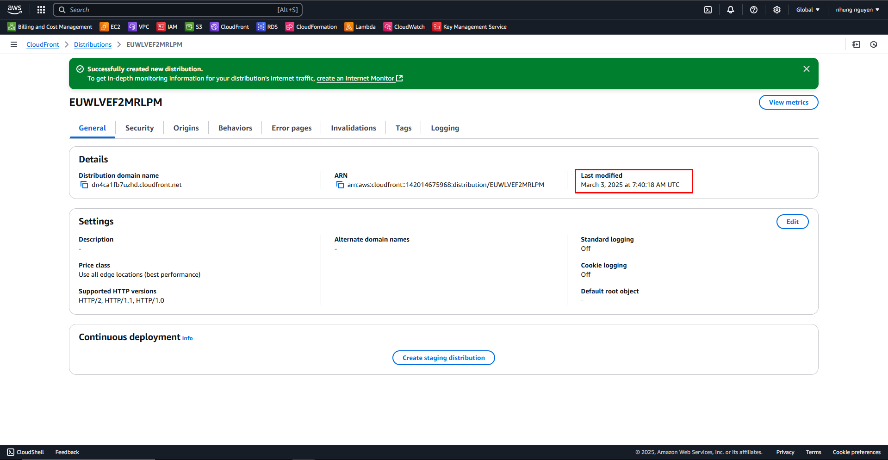Open Continuous deployment Info link

pos(187,338)
